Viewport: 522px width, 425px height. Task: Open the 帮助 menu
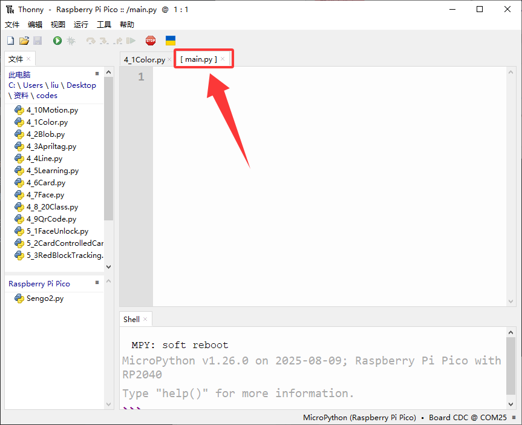(x=127, y=25)
